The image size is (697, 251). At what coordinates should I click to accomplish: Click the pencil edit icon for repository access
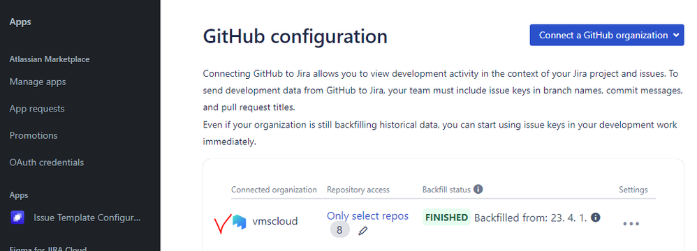pos(363,231)
